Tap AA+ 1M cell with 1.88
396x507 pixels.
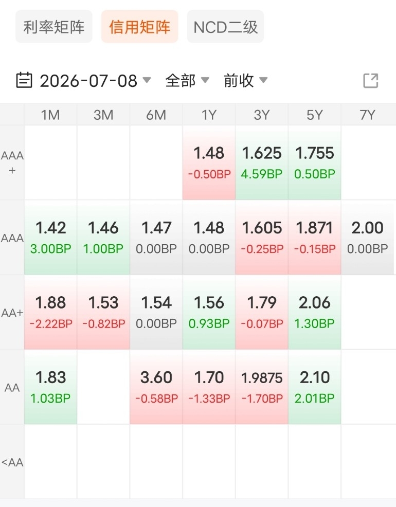pos(50,312)
